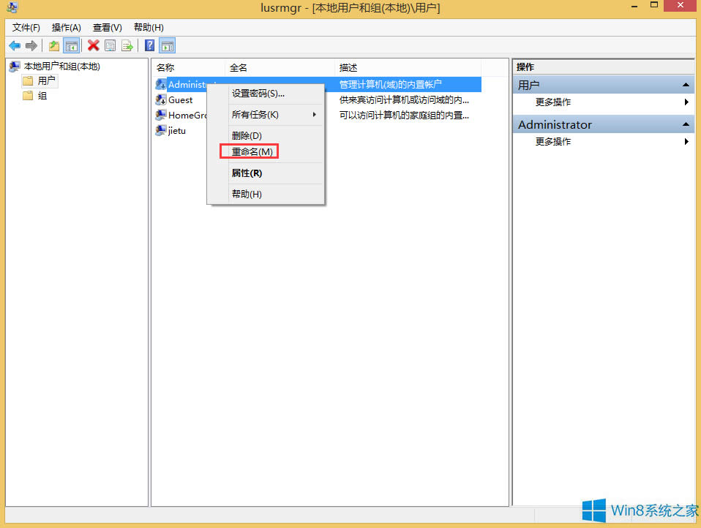Open the Help question mark icon

tap(149, 45)
